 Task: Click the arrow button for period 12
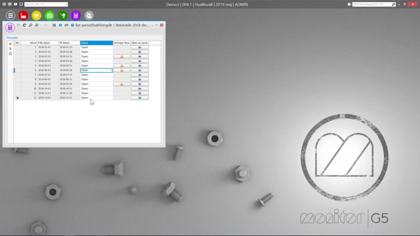140,98
